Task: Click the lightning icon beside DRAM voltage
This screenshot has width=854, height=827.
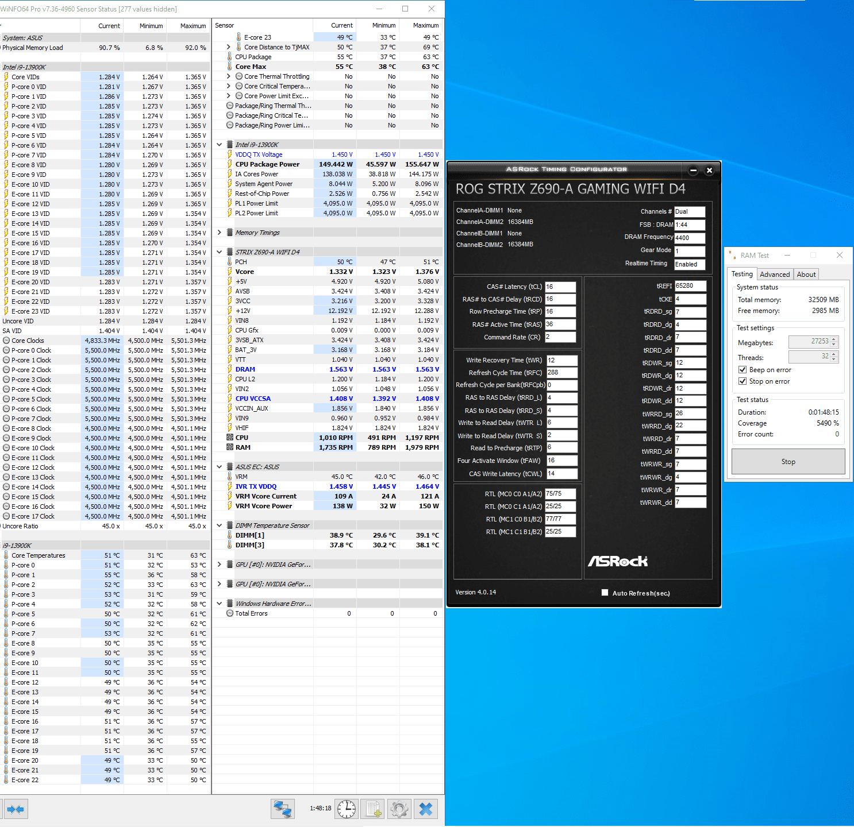Action: coord(230,369)
